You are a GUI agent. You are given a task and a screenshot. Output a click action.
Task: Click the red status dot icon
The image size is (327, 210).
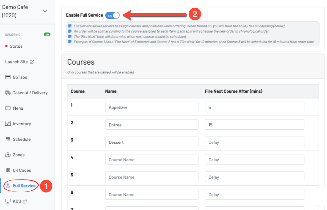(x=6, y=46)
